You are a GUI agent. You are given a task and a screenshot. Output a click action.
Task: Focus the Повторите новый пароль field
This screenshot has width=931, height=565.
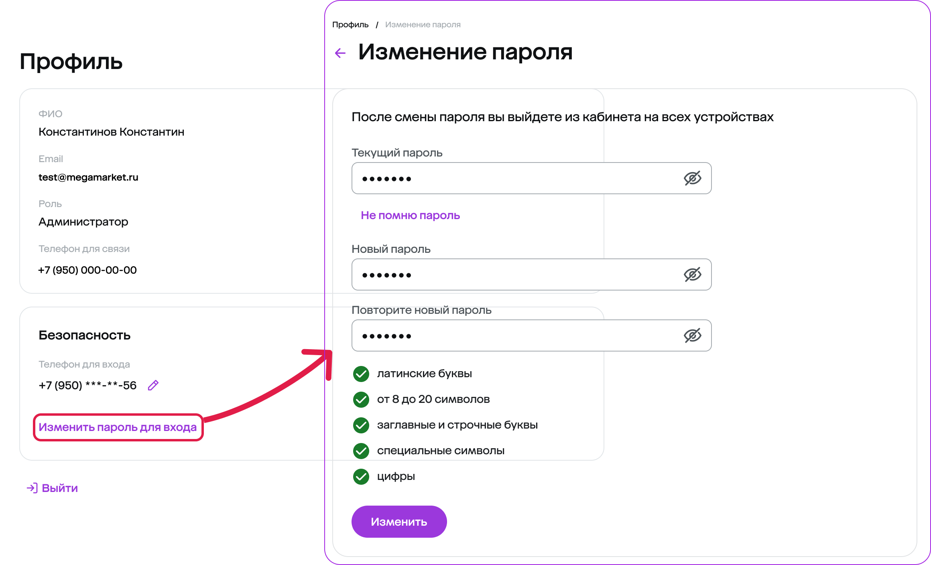(x=532, y=335)
